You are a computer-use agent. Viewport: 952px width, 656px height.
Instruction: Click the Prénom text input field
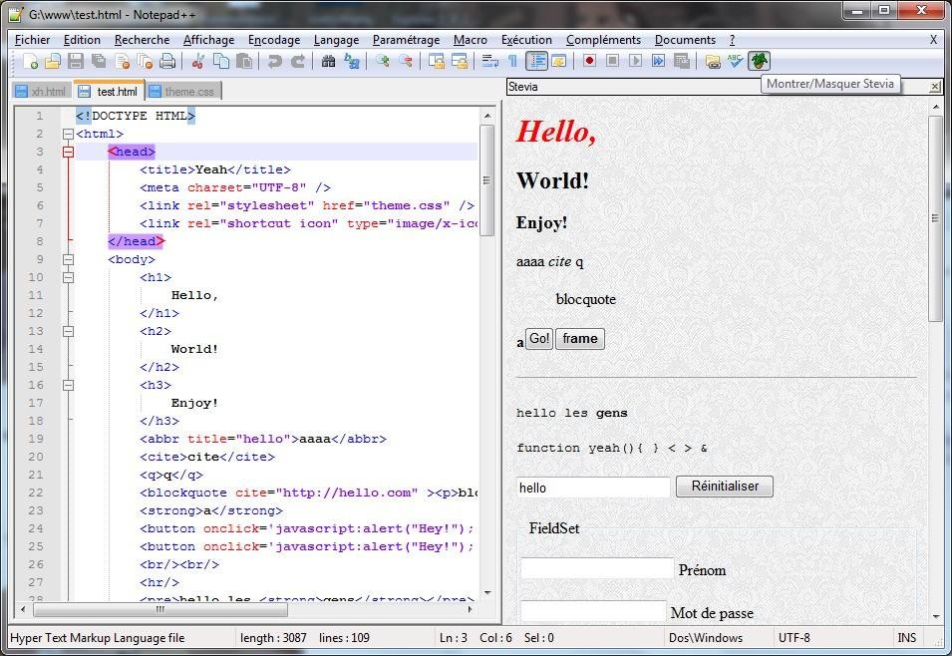(597, 568)
